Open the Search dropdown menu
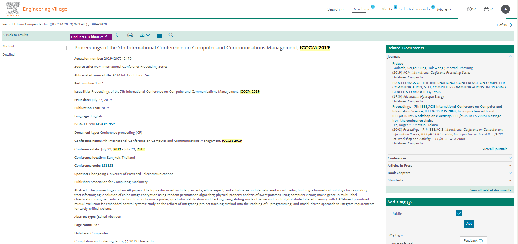The image size is (518, 244). [336, 9]
